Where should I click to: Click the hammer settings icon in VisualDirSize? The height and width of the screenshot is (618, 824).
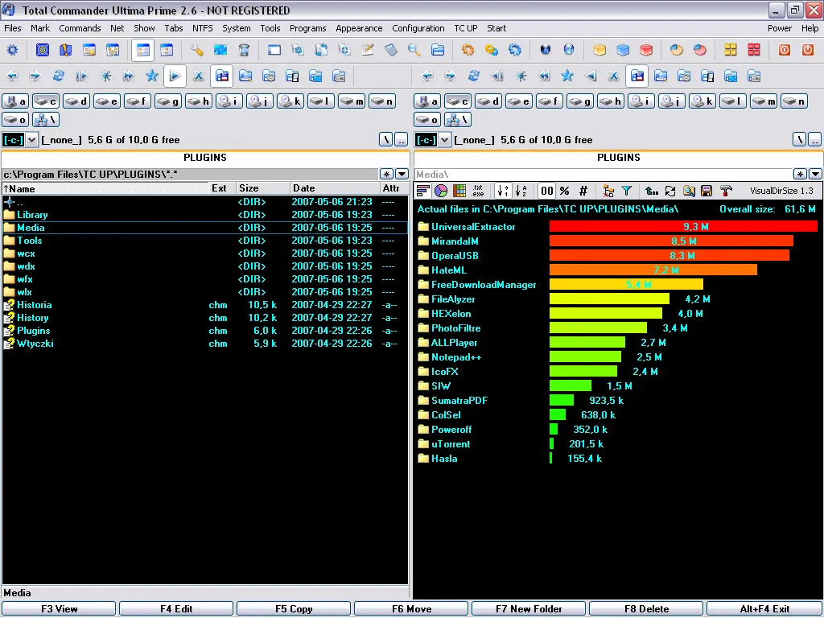pyautogui.click(x=726, y=191)
